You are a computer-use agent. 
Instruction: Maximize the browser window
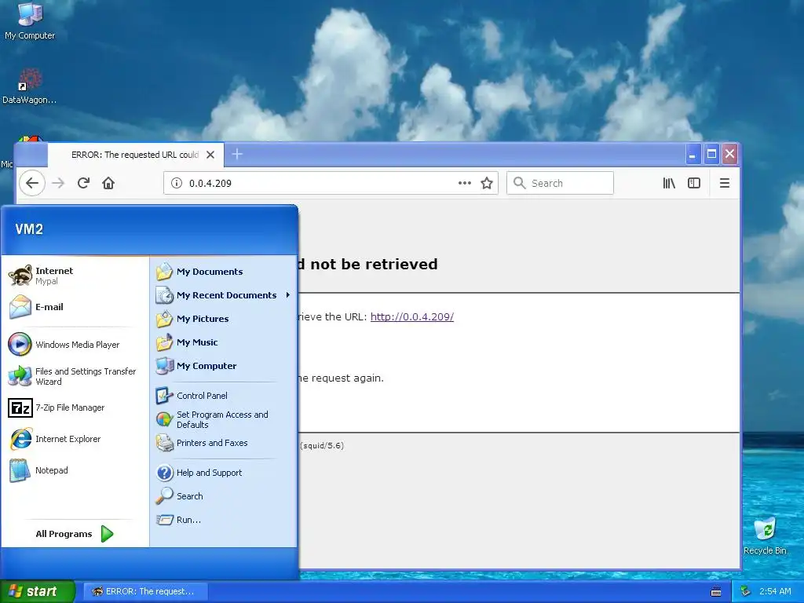pyautogui.click(x=711, y=155)
